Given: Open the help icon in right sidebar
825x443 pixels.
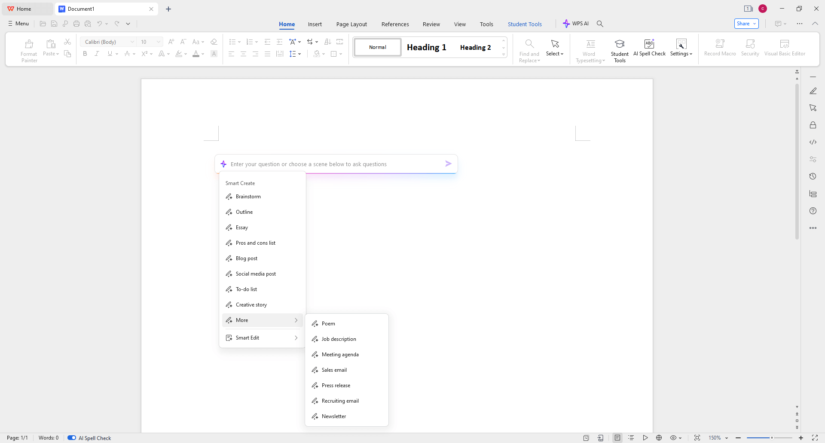Looking at the screenshot, I should [x=813, y=211].
